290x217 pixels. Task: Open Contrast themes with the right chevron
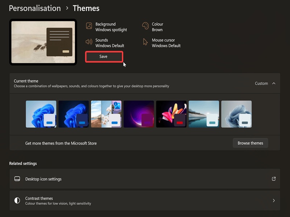(274, 201)
